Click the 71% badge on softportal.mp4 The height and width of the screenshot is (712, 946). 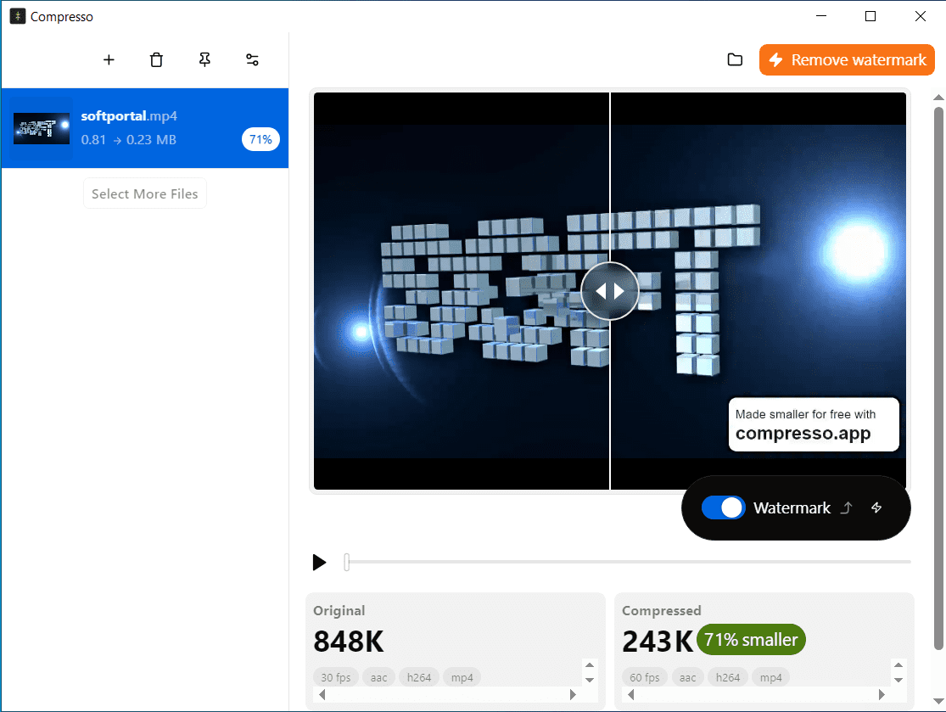pos(260,139)
